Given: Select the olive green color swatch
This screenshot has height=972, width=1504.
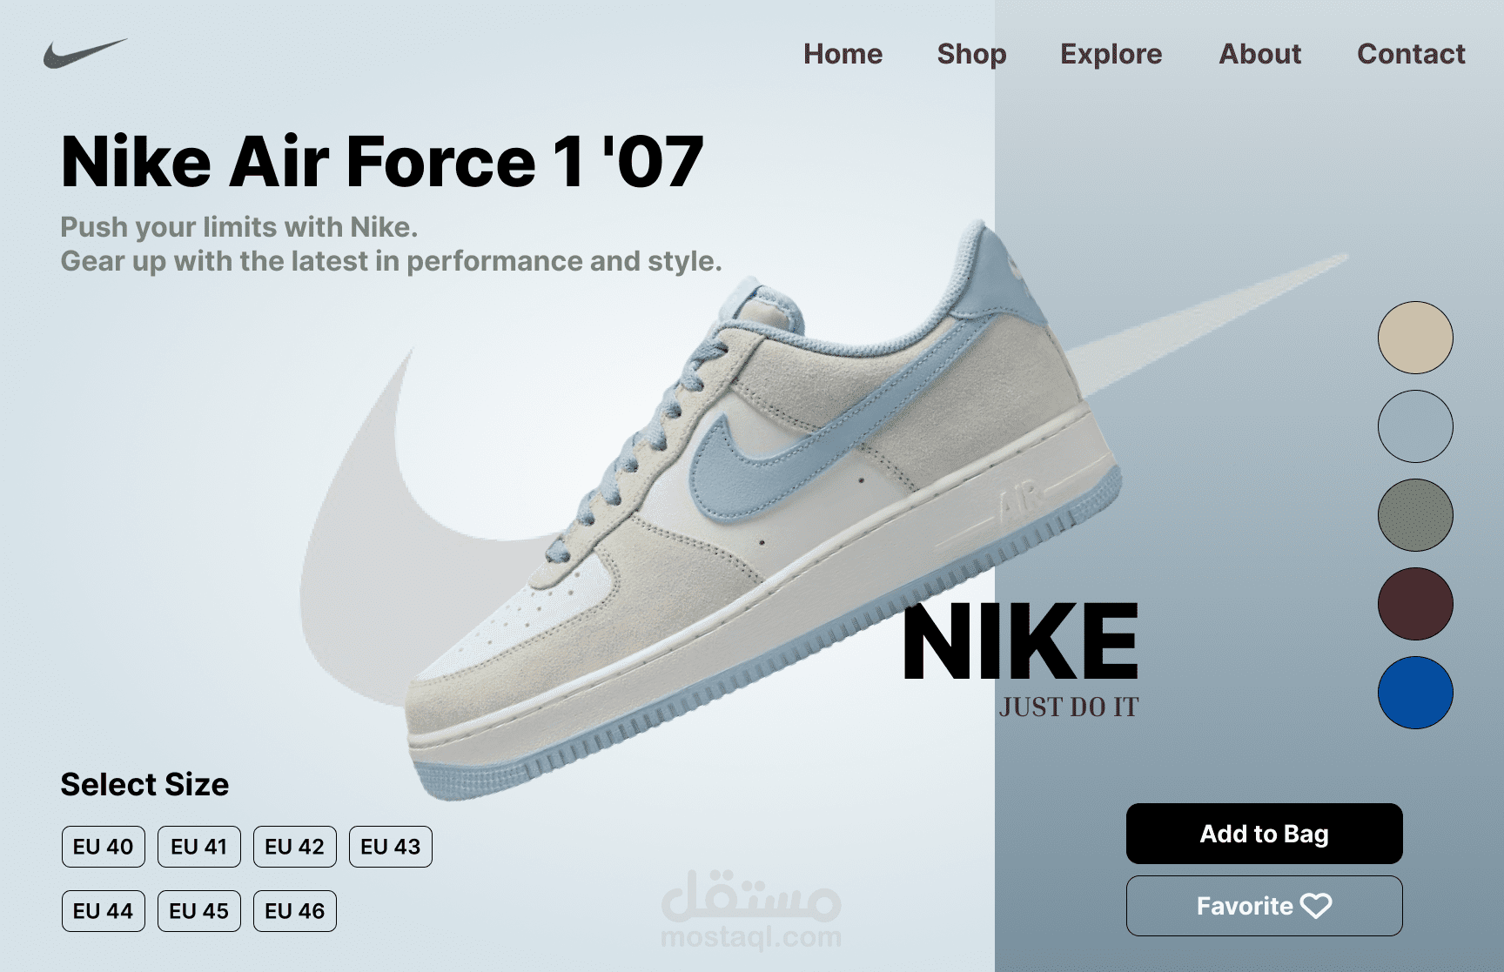Looking at the screenshot, I should [x=1415, y=515].
